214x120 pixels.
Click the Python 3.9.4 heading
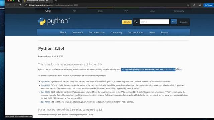(x=51, y=48)
